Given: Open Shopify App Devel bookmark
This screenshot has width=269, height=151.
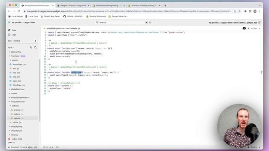Looking at the screenshot, I should [x=50, y=16].
